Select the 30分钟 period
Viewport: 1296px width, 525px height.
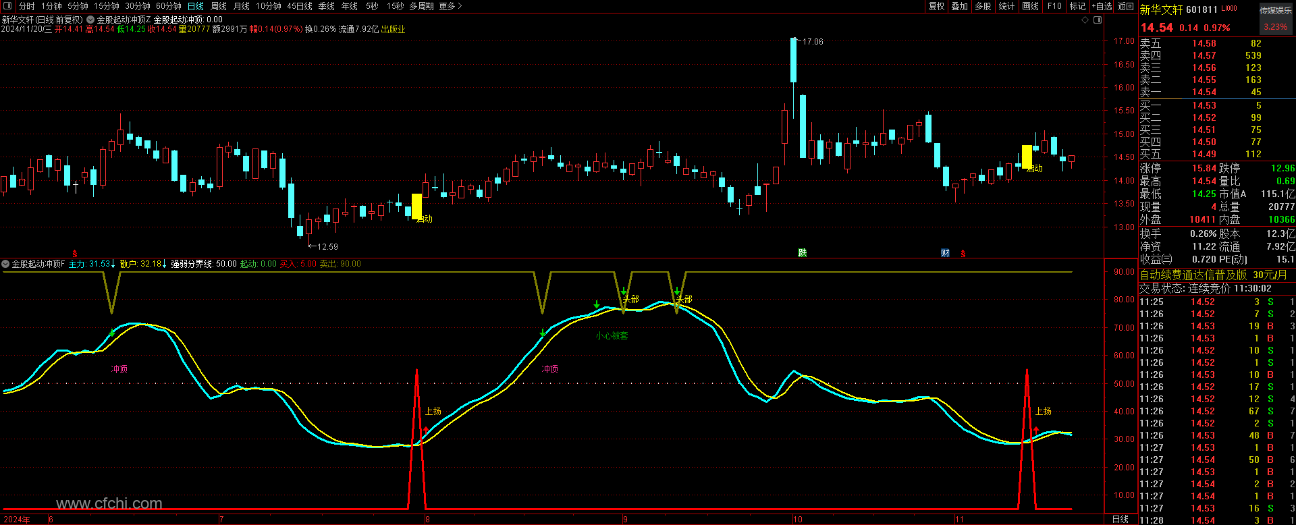[x=137, y=6]
